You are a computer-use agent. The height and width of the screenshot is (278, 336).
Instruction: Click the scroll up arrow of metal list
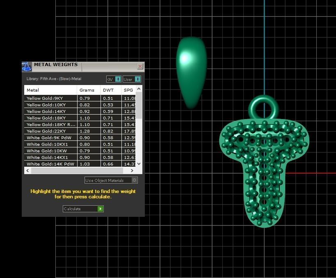139,89
